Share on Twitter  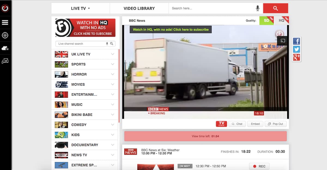point(296,49)
